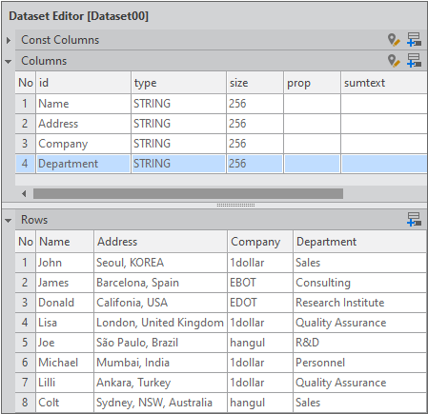
Task: Click the add row icon in Const Columns
Action: pyautogui.click(x=415, y=40)
